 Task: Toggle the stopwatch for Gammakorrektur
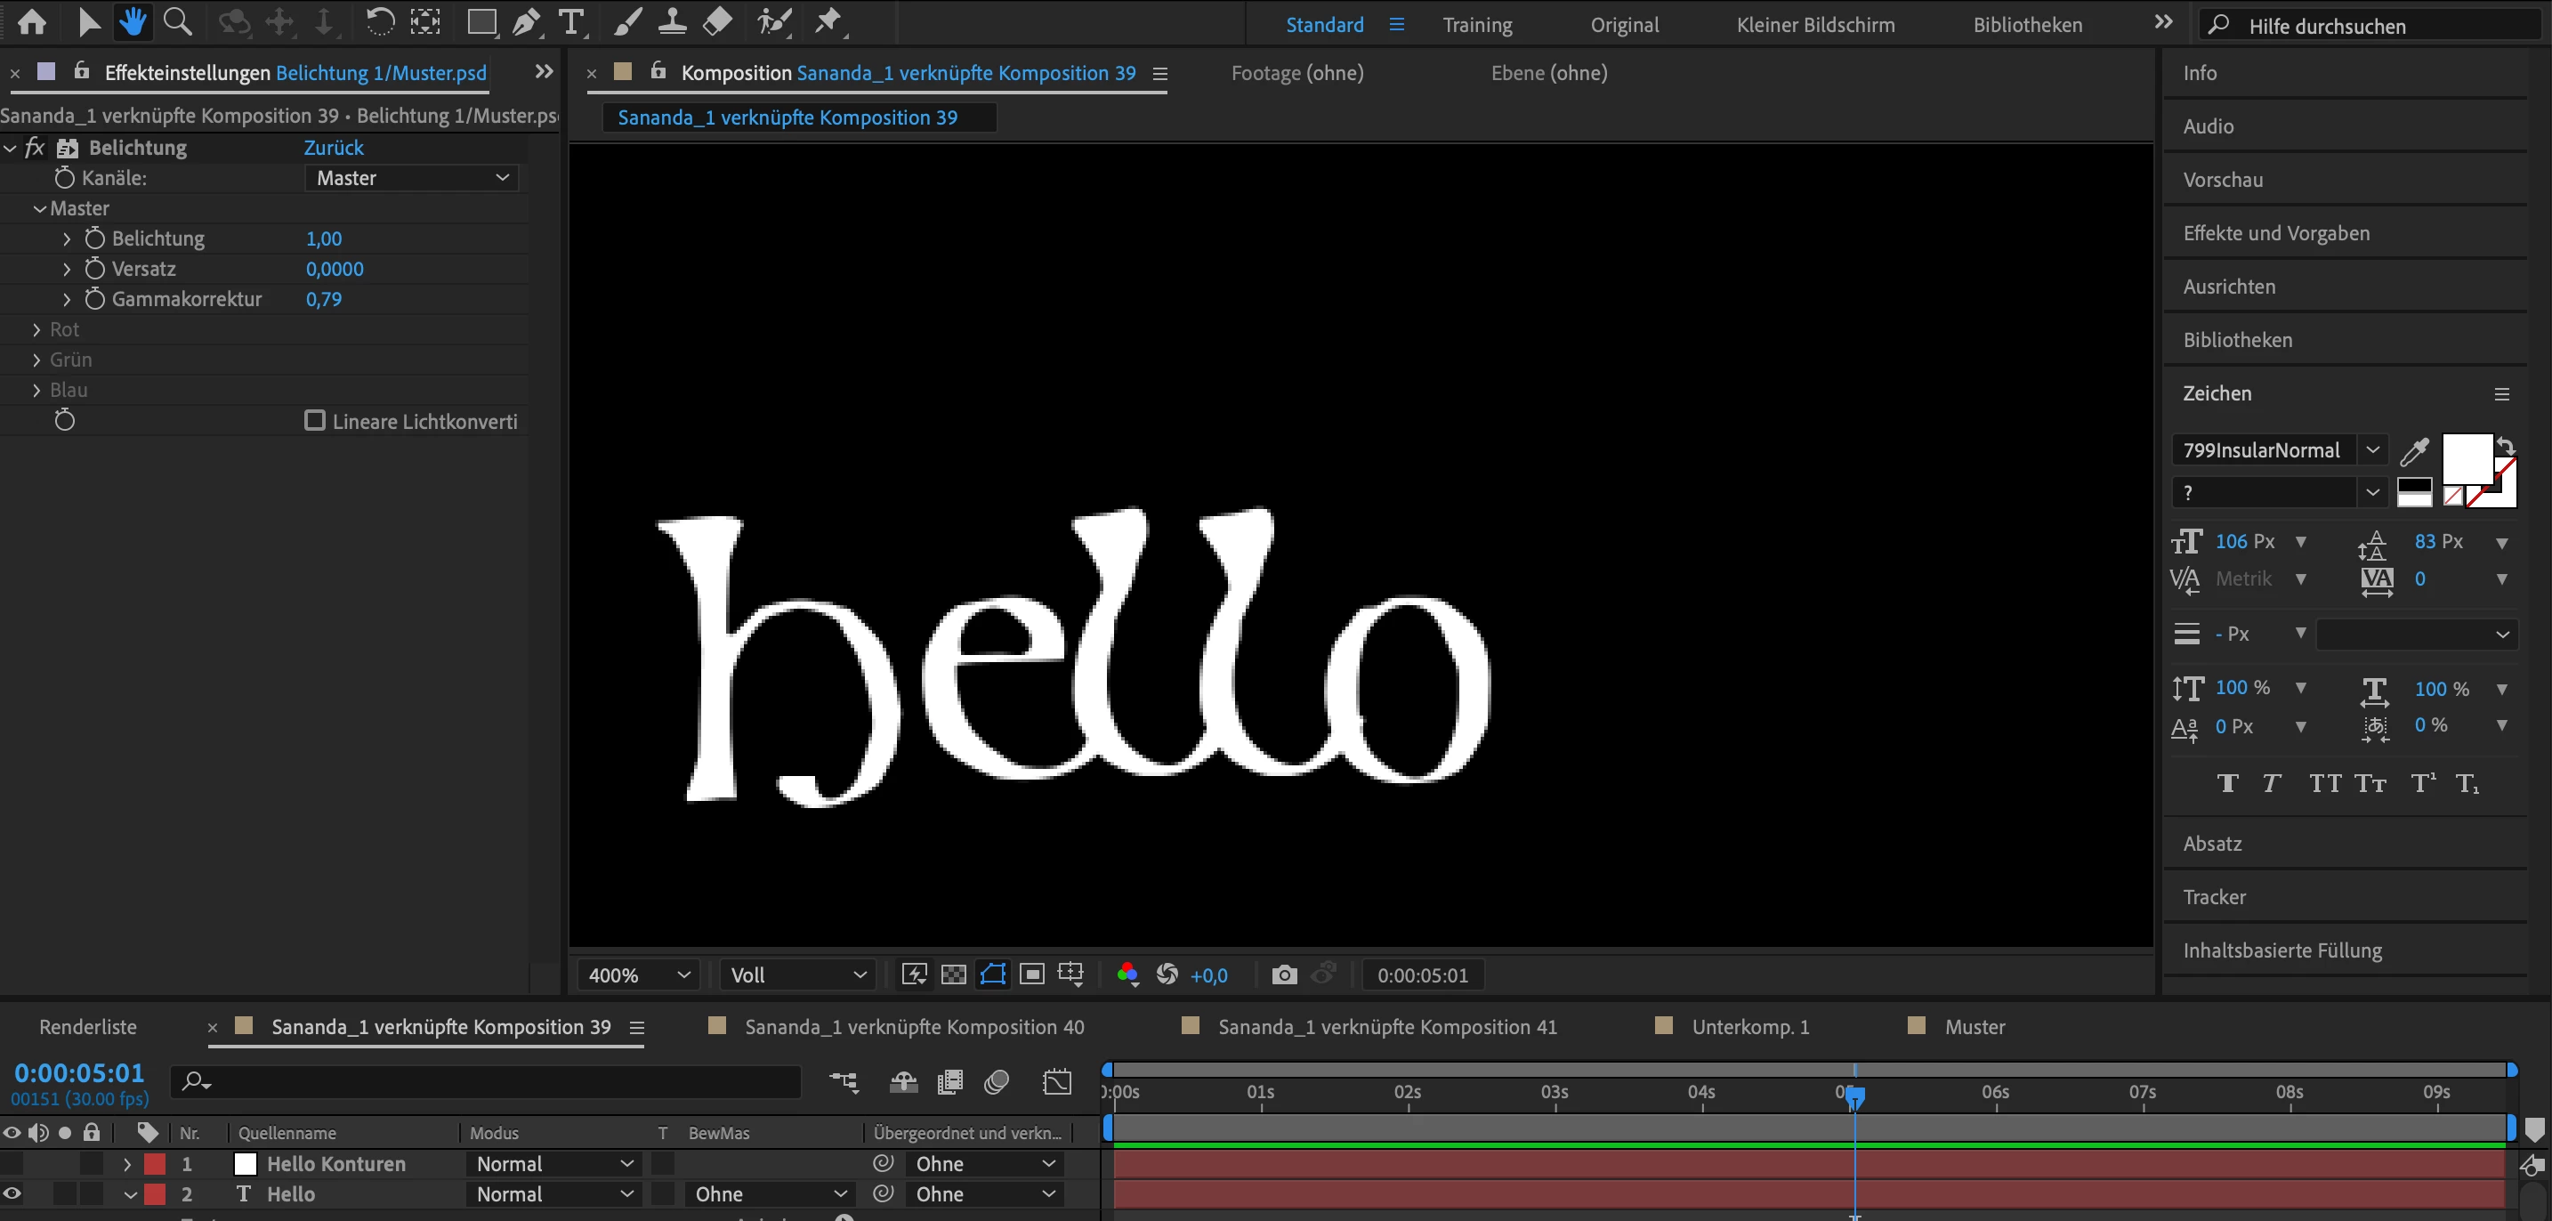pyautogui.click(x=95, y=299)
